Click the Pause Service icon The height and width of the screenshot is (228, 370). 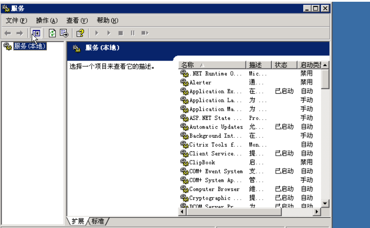(x=133, y=33)
